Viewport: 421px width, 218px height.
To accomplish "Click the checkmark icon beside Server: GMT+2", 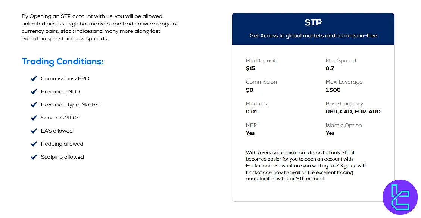I will [x=34, y=118].
